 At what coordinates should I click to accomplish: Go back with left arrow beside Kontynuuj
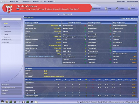[58, 14]
